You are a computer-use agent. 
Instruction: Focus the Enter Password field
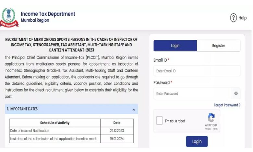click(193, 93)
